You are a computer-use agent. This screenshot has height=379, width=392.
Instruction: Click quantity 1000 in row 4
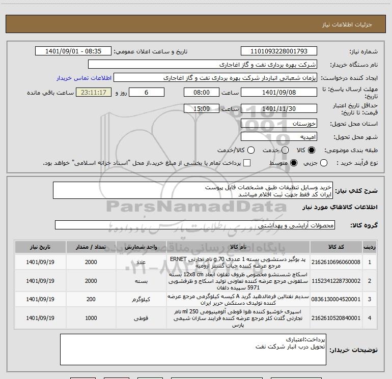(x=91, y=318)
